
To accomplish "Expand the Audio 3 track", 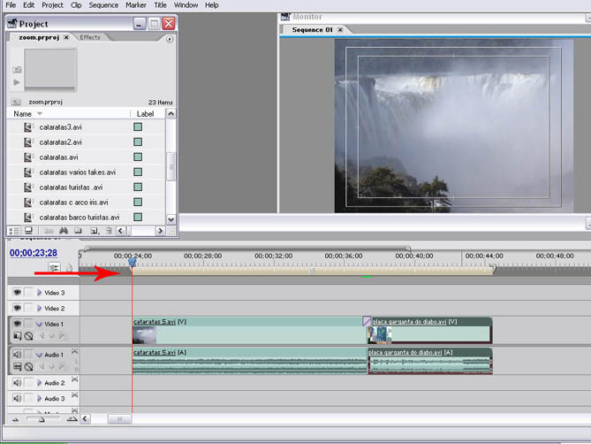I will (x=39, y=399).
